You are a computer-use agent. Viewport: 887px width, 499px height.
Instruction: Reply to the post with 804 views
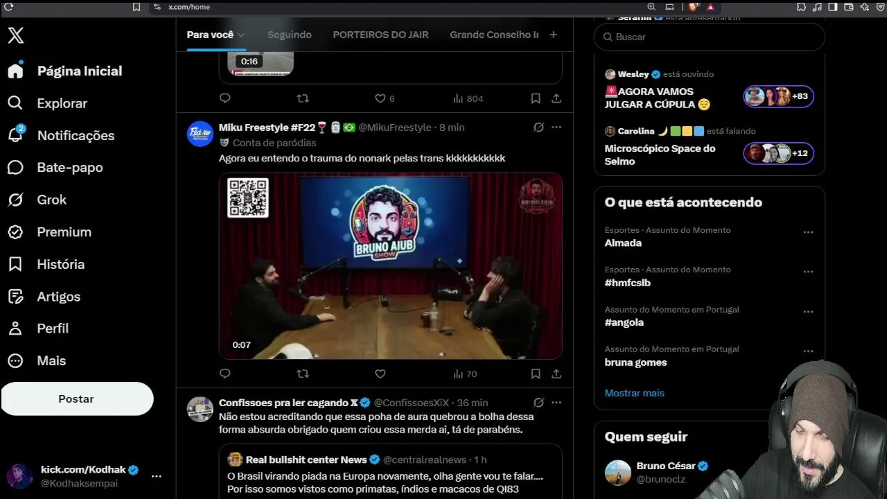pos(225,98)
